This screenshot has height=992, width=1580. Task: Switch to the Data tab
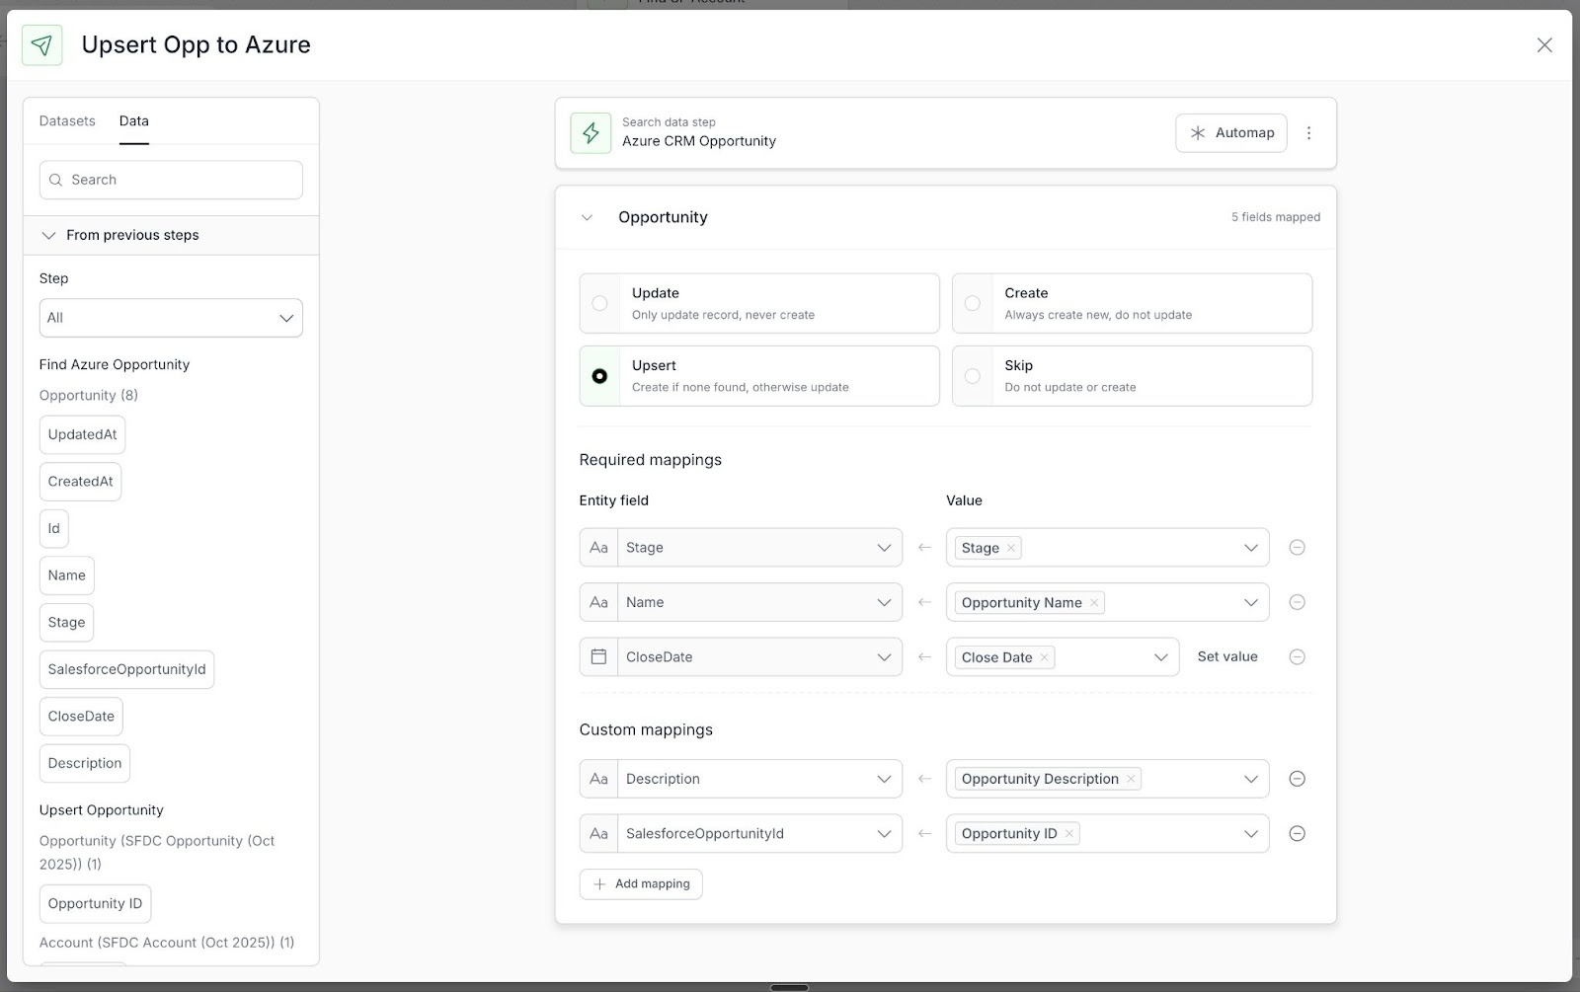coord(134,121)
